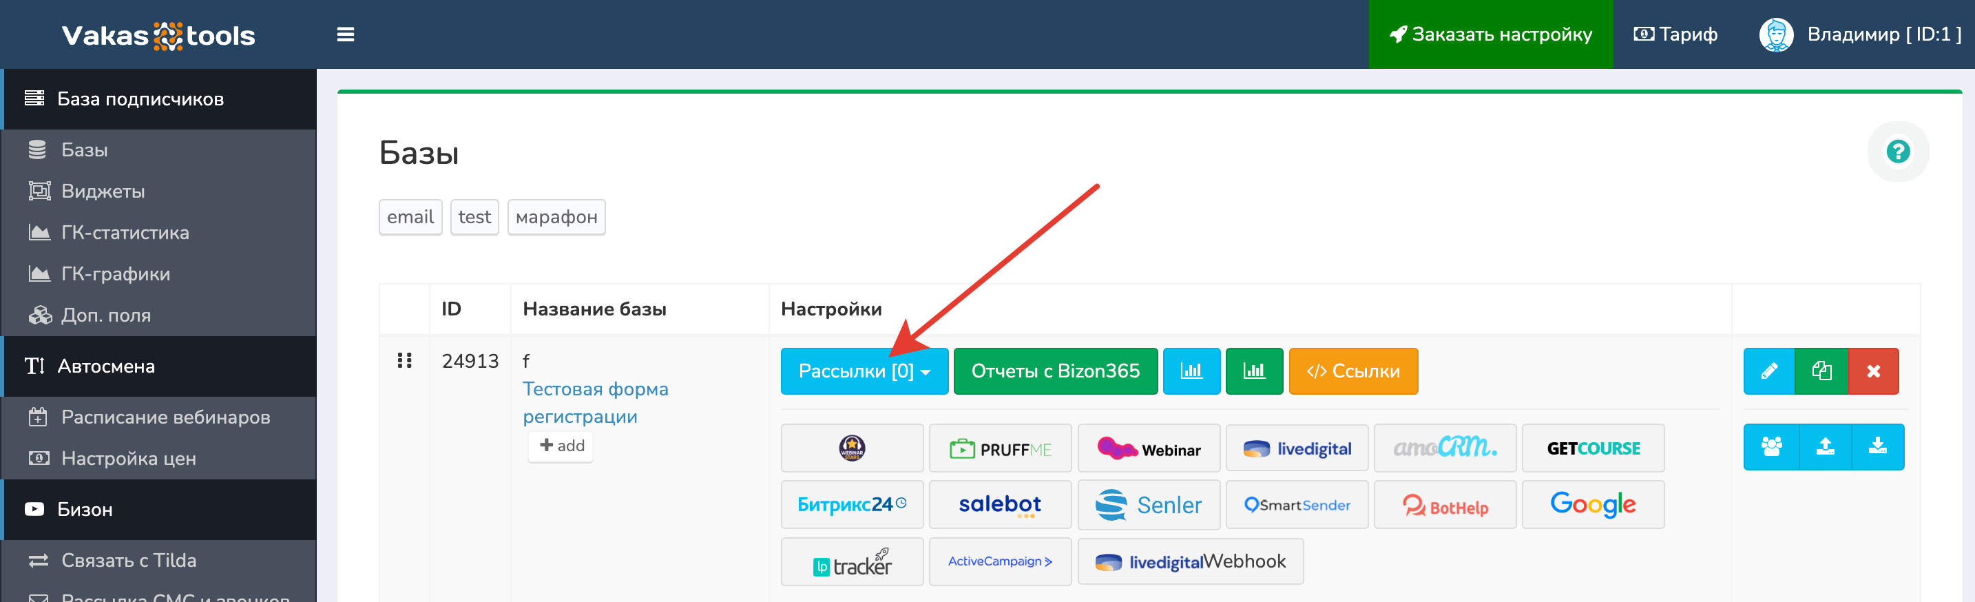The image size is (1975, 602).
Task: Click the hamburger menu toggle icon
Action: (345, 34)
